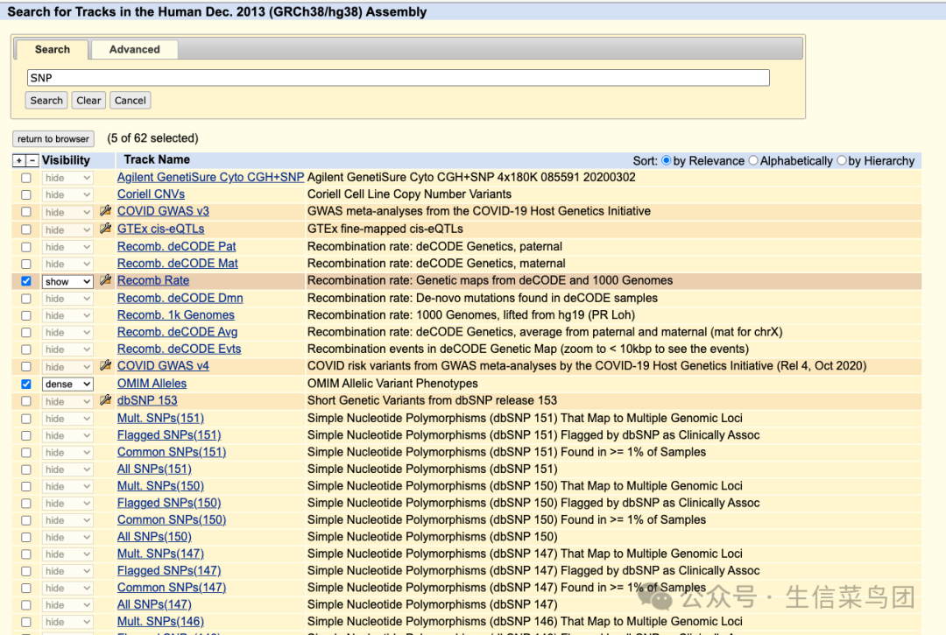Open the COVID GWAS v3 configuration wrench icon
The height and width of the screenshot is (635, 946).
point(106,211)
